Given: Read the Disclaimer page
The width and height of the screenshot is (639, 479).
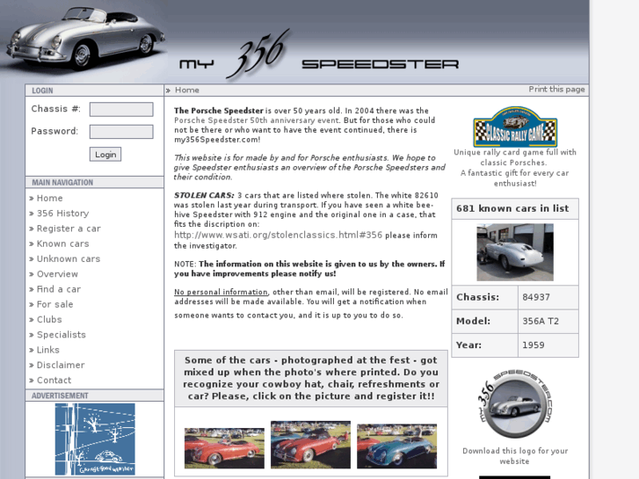Looking at the screenshot, I should click(x=61, y=365).
